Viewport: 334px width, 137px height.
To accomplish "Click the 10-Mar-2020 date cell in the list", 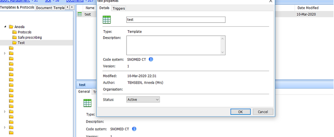I will click(x=306, y=14).
